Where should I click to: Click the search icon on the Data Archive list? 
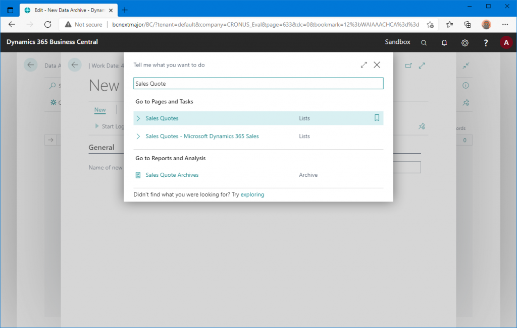[52, 86]
